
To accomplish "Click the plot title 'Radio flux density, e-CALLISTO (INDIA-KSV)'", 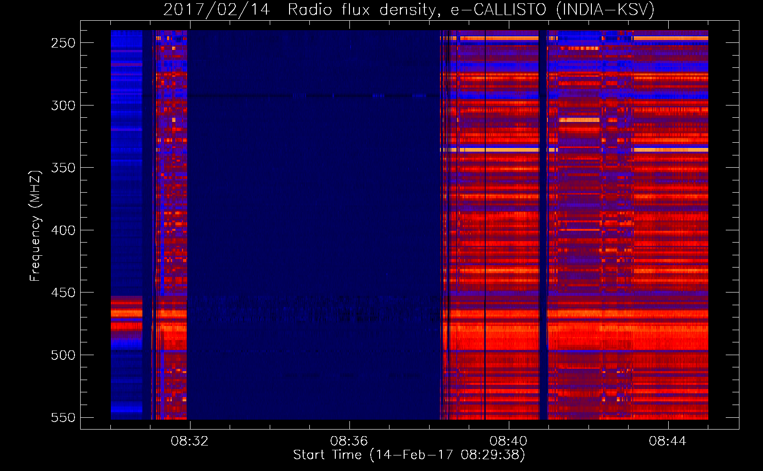I will click(x=471, y=9).
